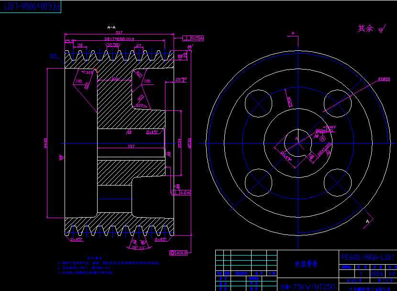Click the circled datum A symbol

click(x=322, y=139)
